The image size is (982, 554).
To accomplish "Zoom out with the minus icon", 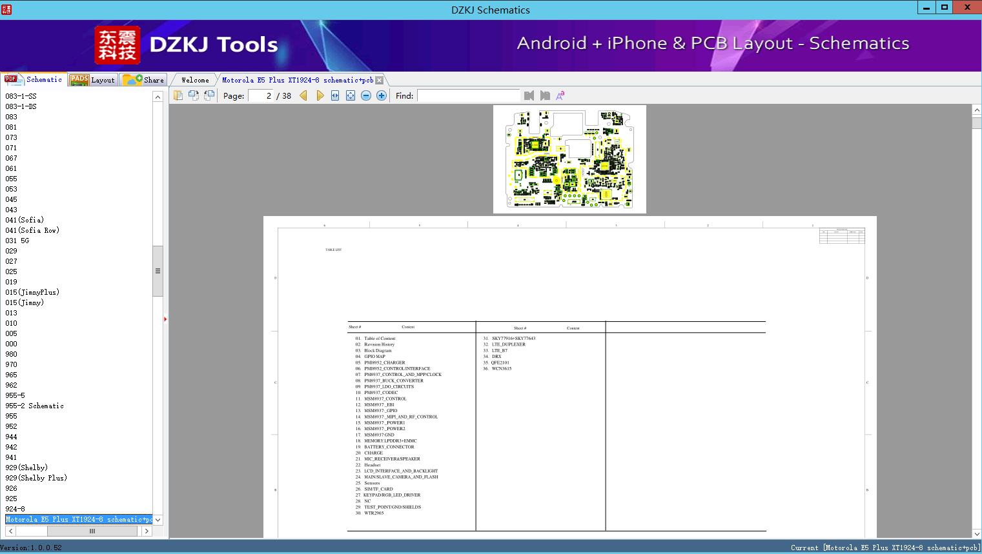I will (x=366, y=95).
